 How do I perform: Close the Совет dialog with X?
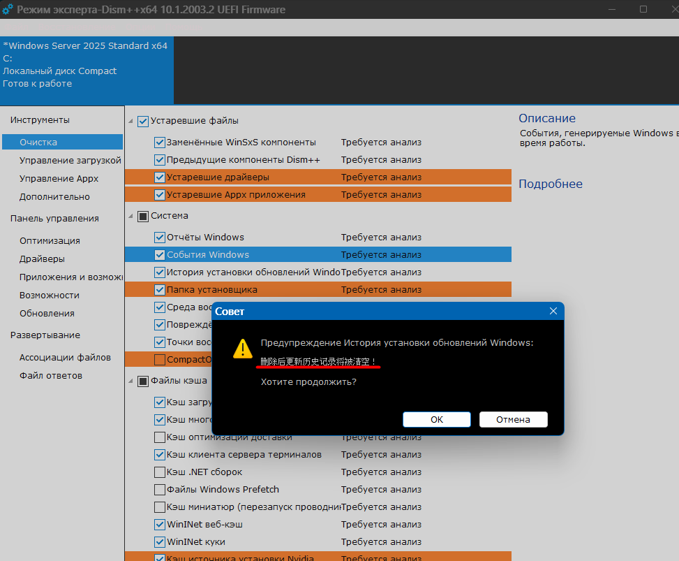pos(553,311)
